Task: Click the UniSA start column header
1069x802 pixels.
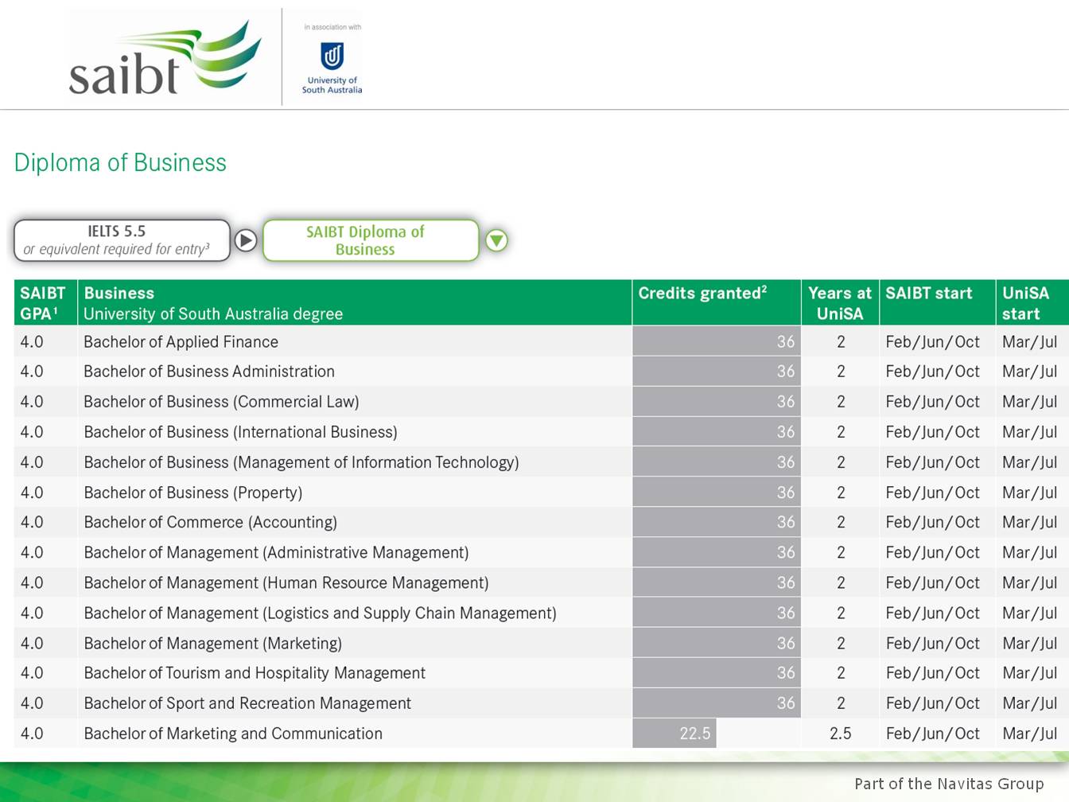Action: (x=1032, y=302)
